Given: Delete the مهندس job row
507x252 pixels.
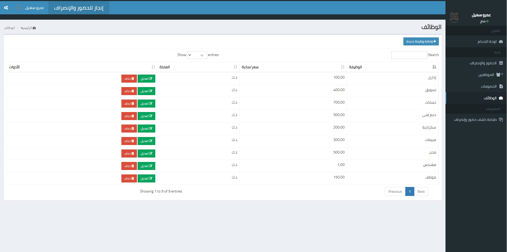Looking at the screenshot, I should pos(129,166).
